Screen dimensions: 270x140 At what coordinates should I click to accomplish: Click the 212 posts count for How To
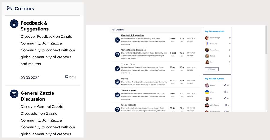(174, 80)
